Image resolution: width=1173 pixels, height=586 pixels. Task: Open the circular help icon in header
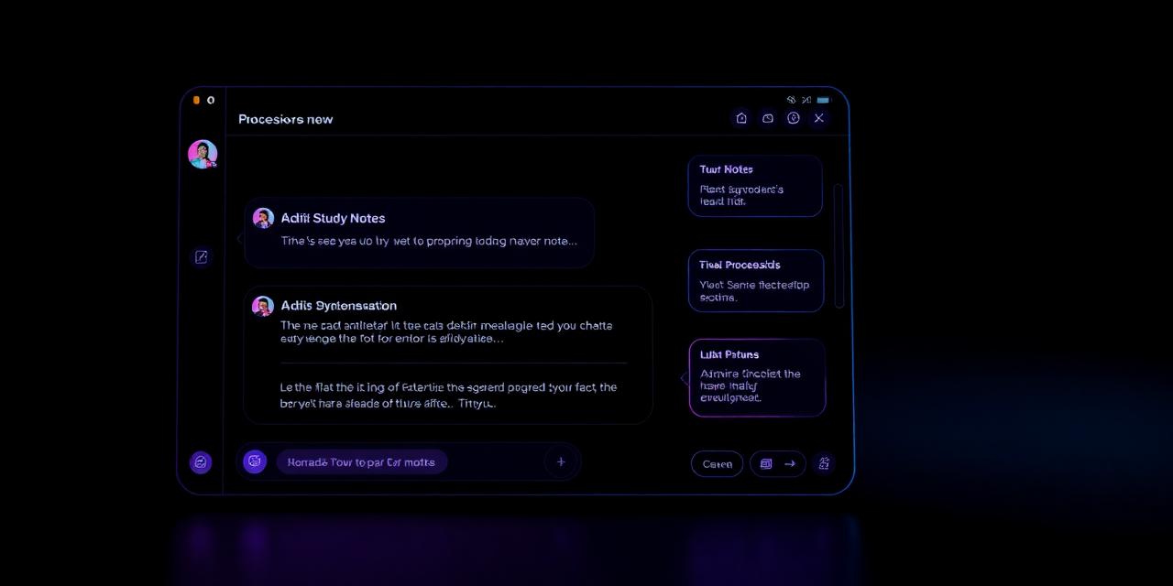tap(794, 118)
